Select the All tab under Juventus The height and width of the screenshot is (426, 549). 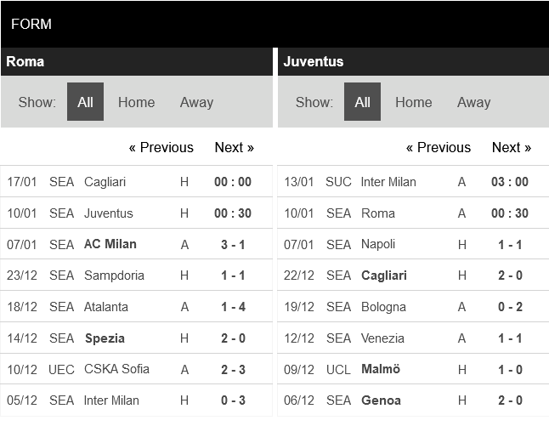click(x=362, y=102)
